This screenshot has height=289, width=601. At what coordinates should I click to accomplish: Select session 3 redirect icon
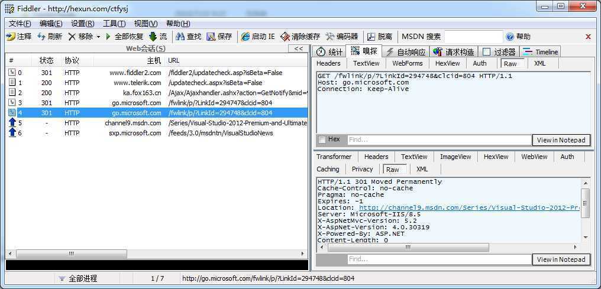coord(12,103)
